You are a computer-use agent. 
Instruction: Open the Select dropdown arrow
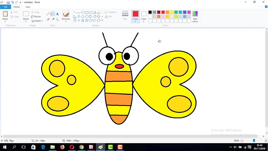(26, 21)
